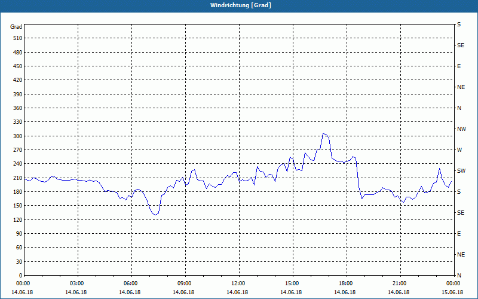Click the 06:00 time label
The width and height of the screenshot is (478, 299).
click(x=130, y=283)
